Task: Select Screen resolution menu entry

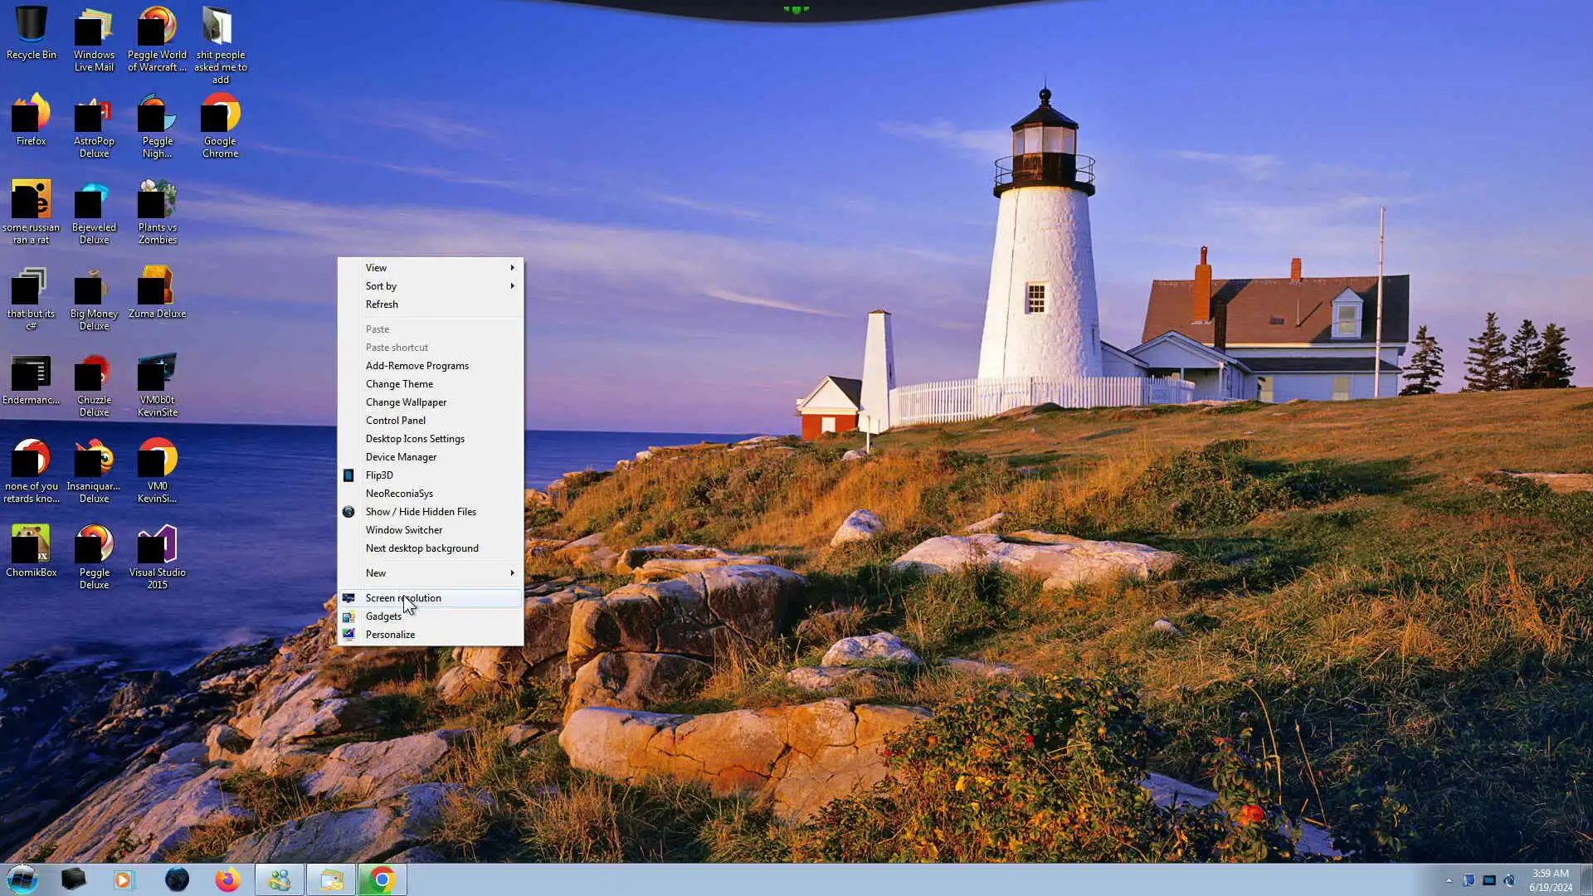Action: point(403,598)
